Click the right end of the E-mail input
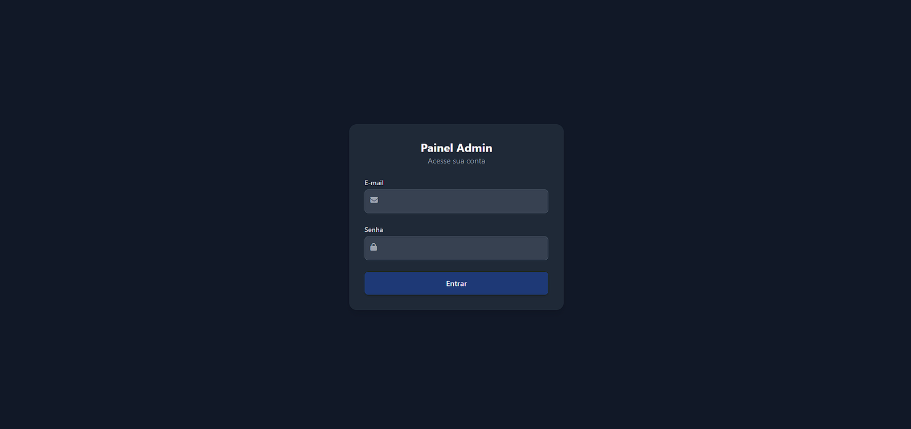 (x=538, y=202)
